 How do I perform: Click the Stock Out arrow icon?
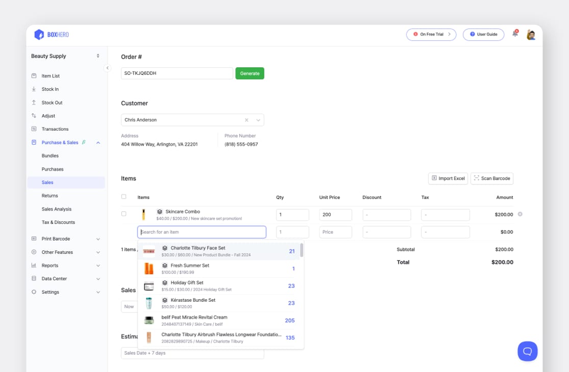point(33,102)
